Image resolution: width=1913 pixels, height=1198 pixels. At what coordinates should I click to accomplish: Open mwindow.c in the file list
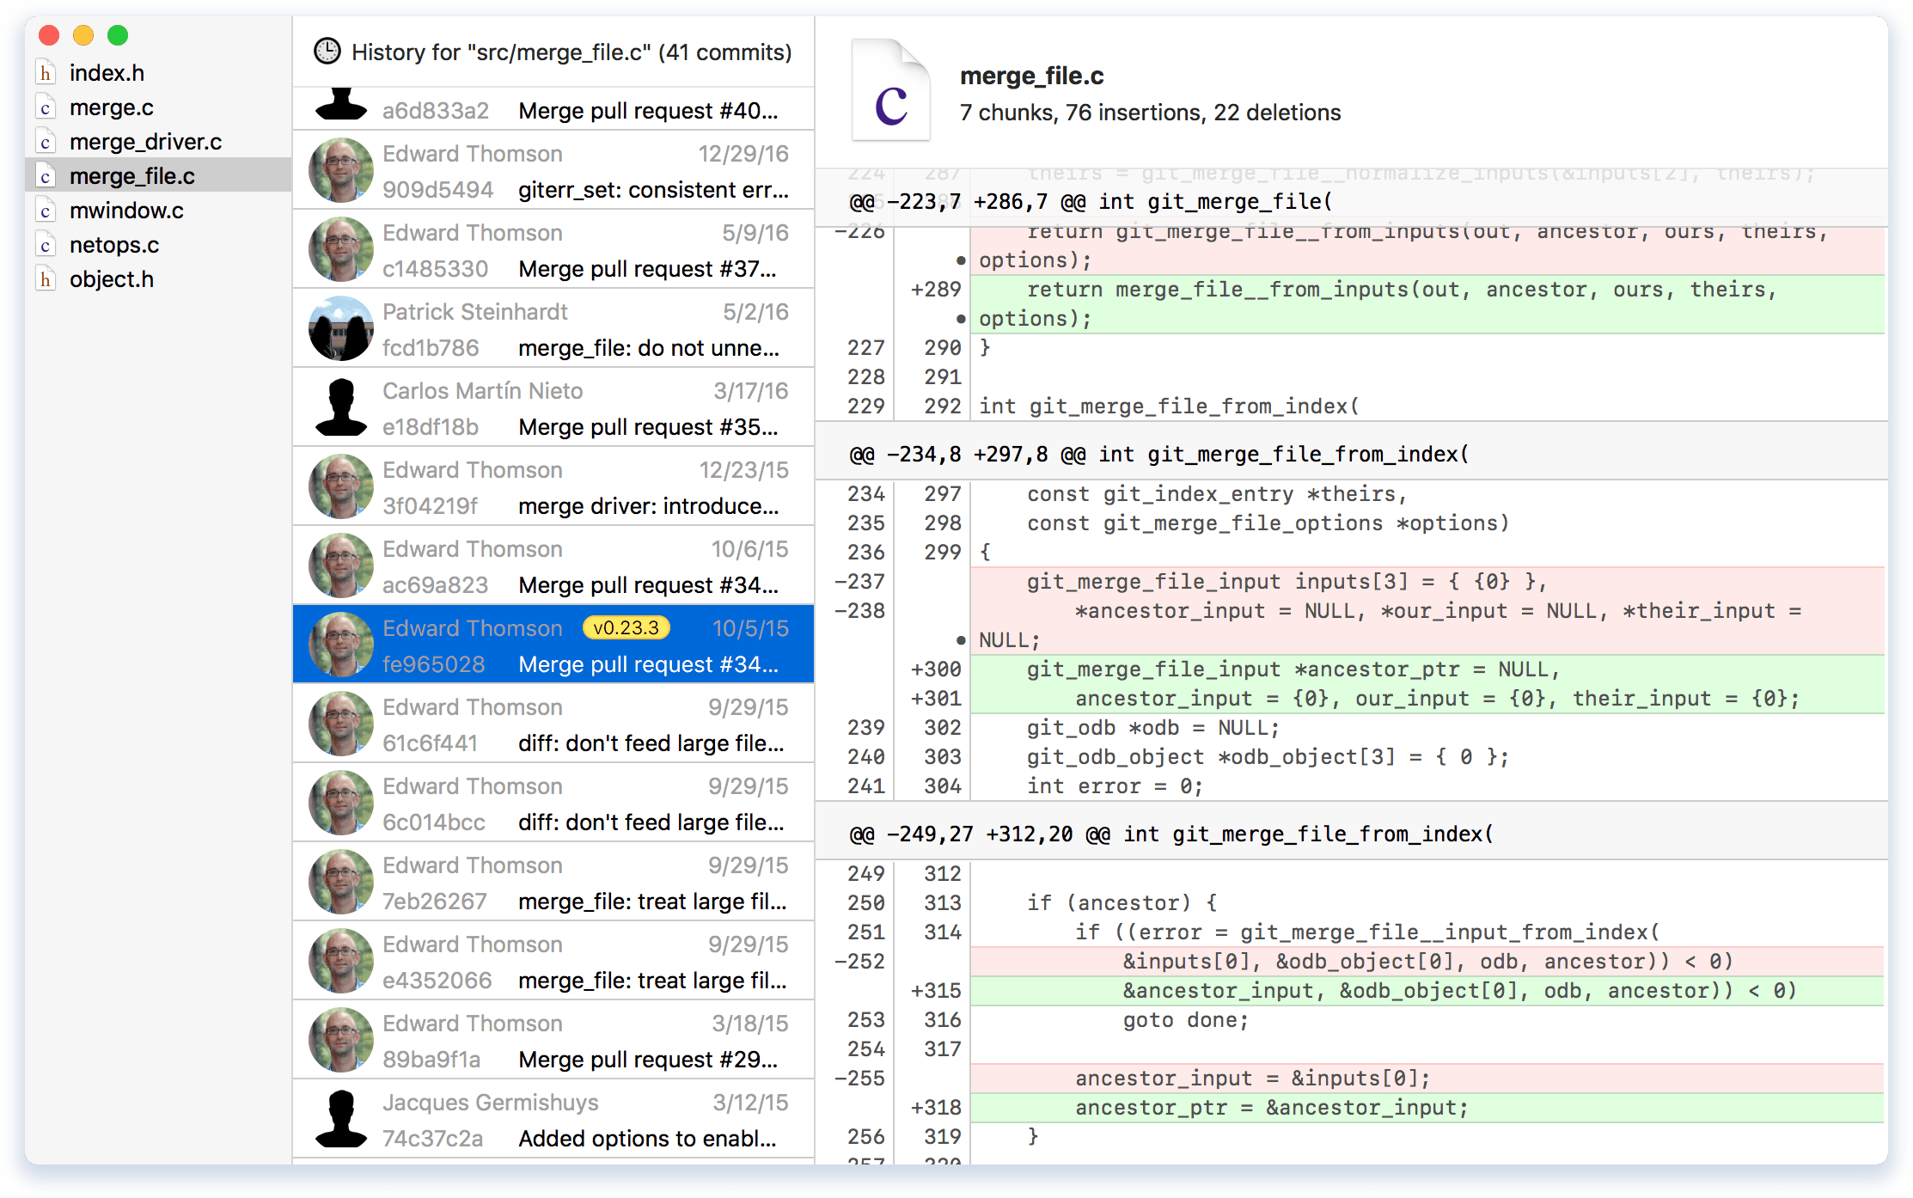126,211
